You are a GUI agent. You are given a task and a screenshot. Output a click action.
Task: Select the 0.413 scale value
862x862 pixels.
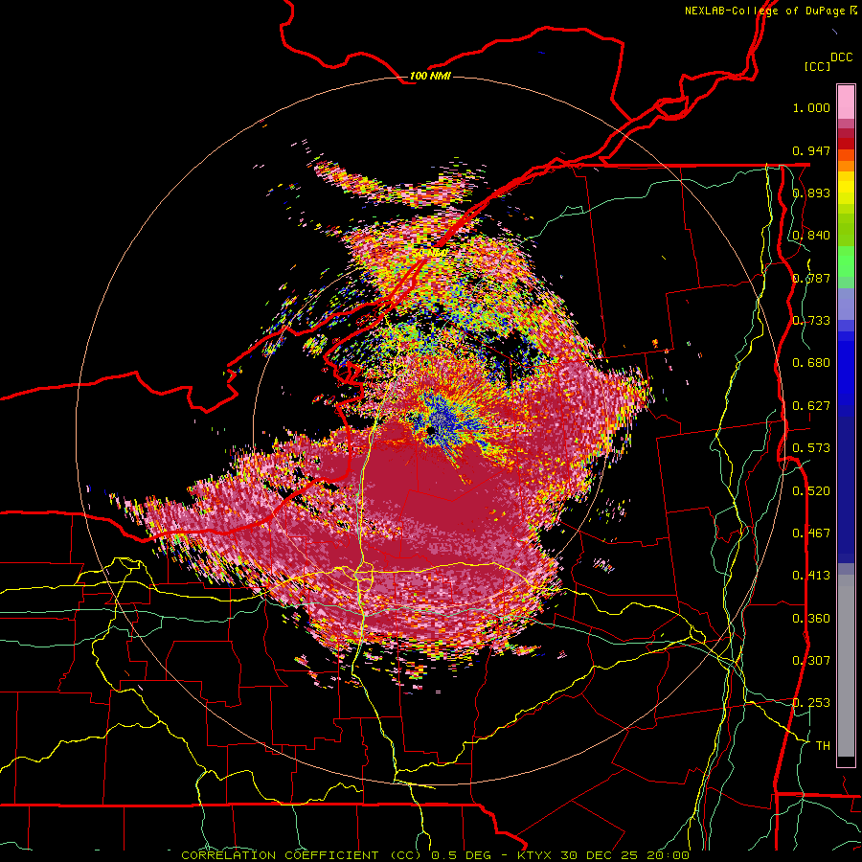pyautogui.click(x=811, y=576)
